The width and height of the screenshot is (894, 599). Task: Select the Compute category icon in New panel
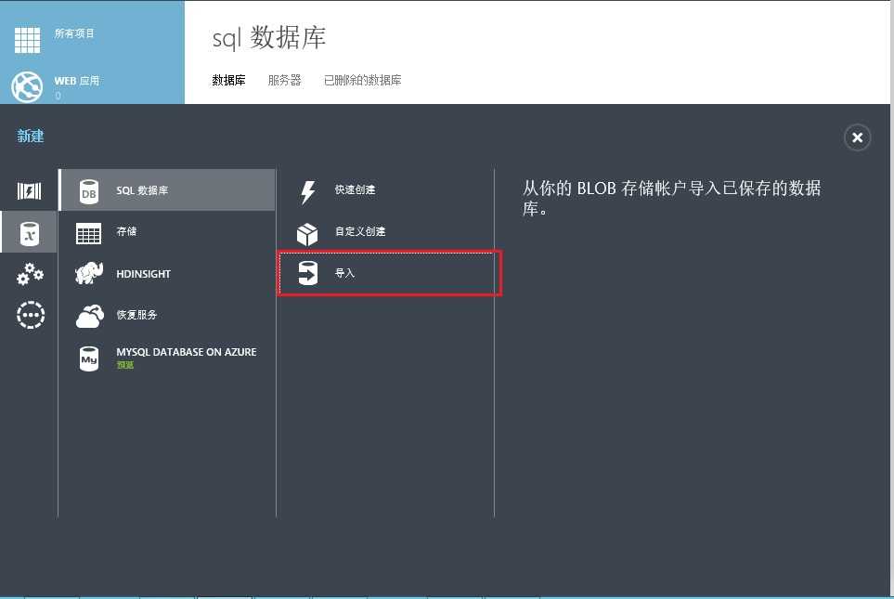pyautogui.click(x=29, y=191)
